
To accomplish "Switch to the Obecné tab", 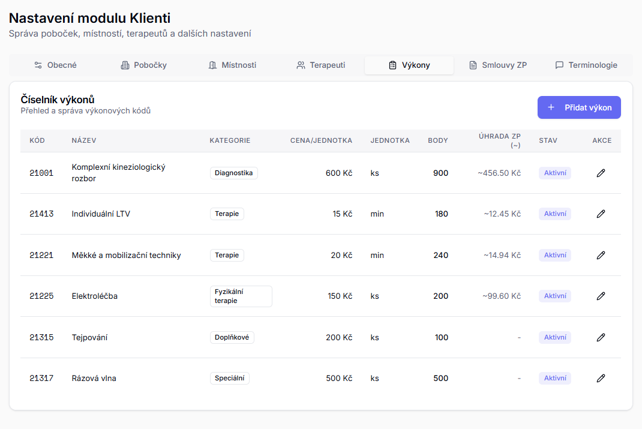I will [55, 65].
